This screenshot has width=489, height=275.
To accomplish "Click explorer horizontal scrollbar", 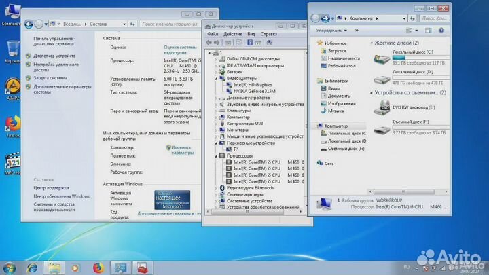I will click(403, 191).
